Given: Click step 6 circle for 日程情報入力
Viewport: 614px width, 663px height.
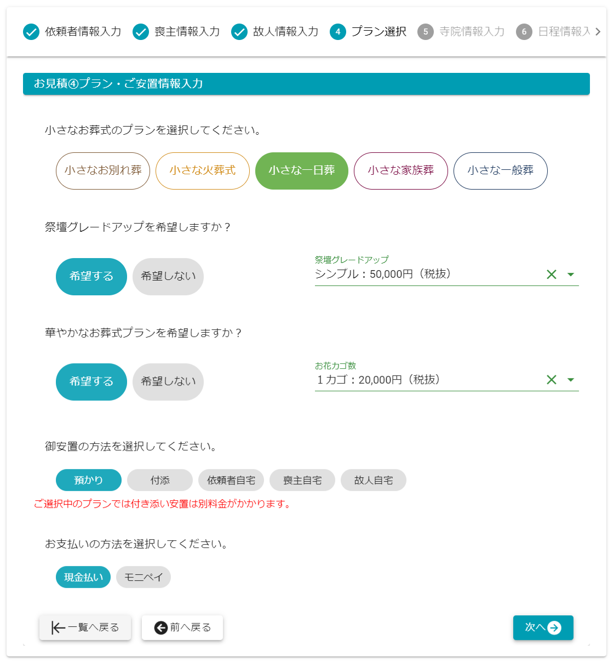Looking at the screenshot, I should [x=524, y=32].
